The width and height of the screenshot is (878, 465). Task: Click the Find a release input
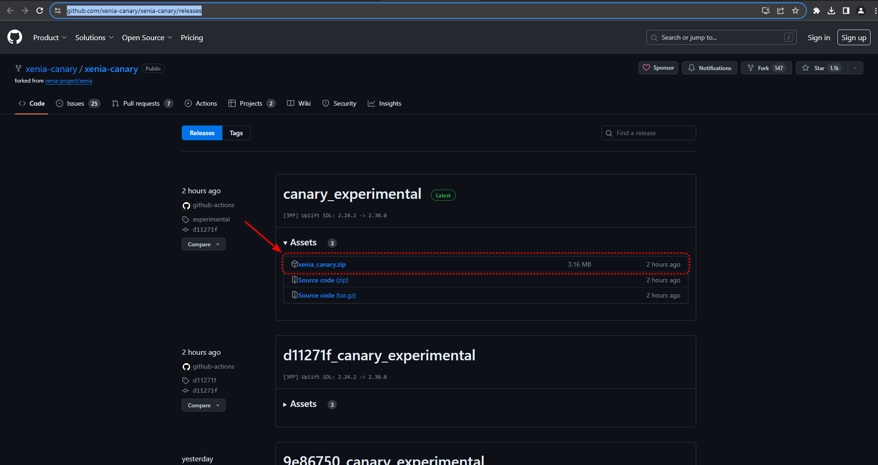(x=649, y=133)
